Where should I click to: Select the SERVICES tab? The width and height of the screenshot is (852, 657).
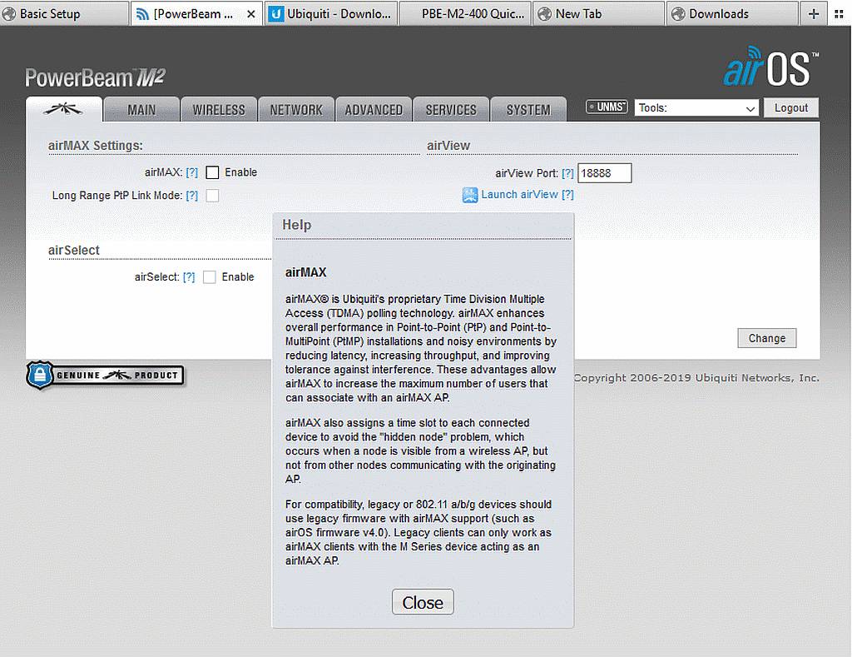point(451,110)
